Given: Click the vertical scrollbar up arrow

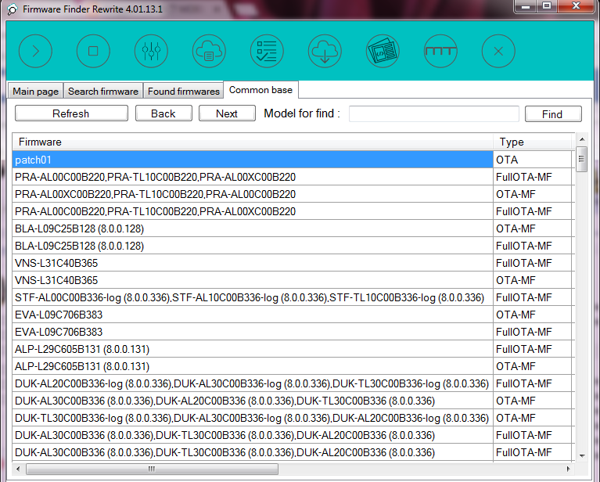Looking at the screenshot, I should tap(582, 139).
